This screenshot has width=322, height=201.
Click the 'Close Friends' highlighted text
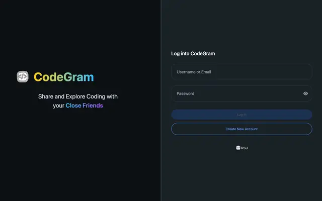click(84, 106)
